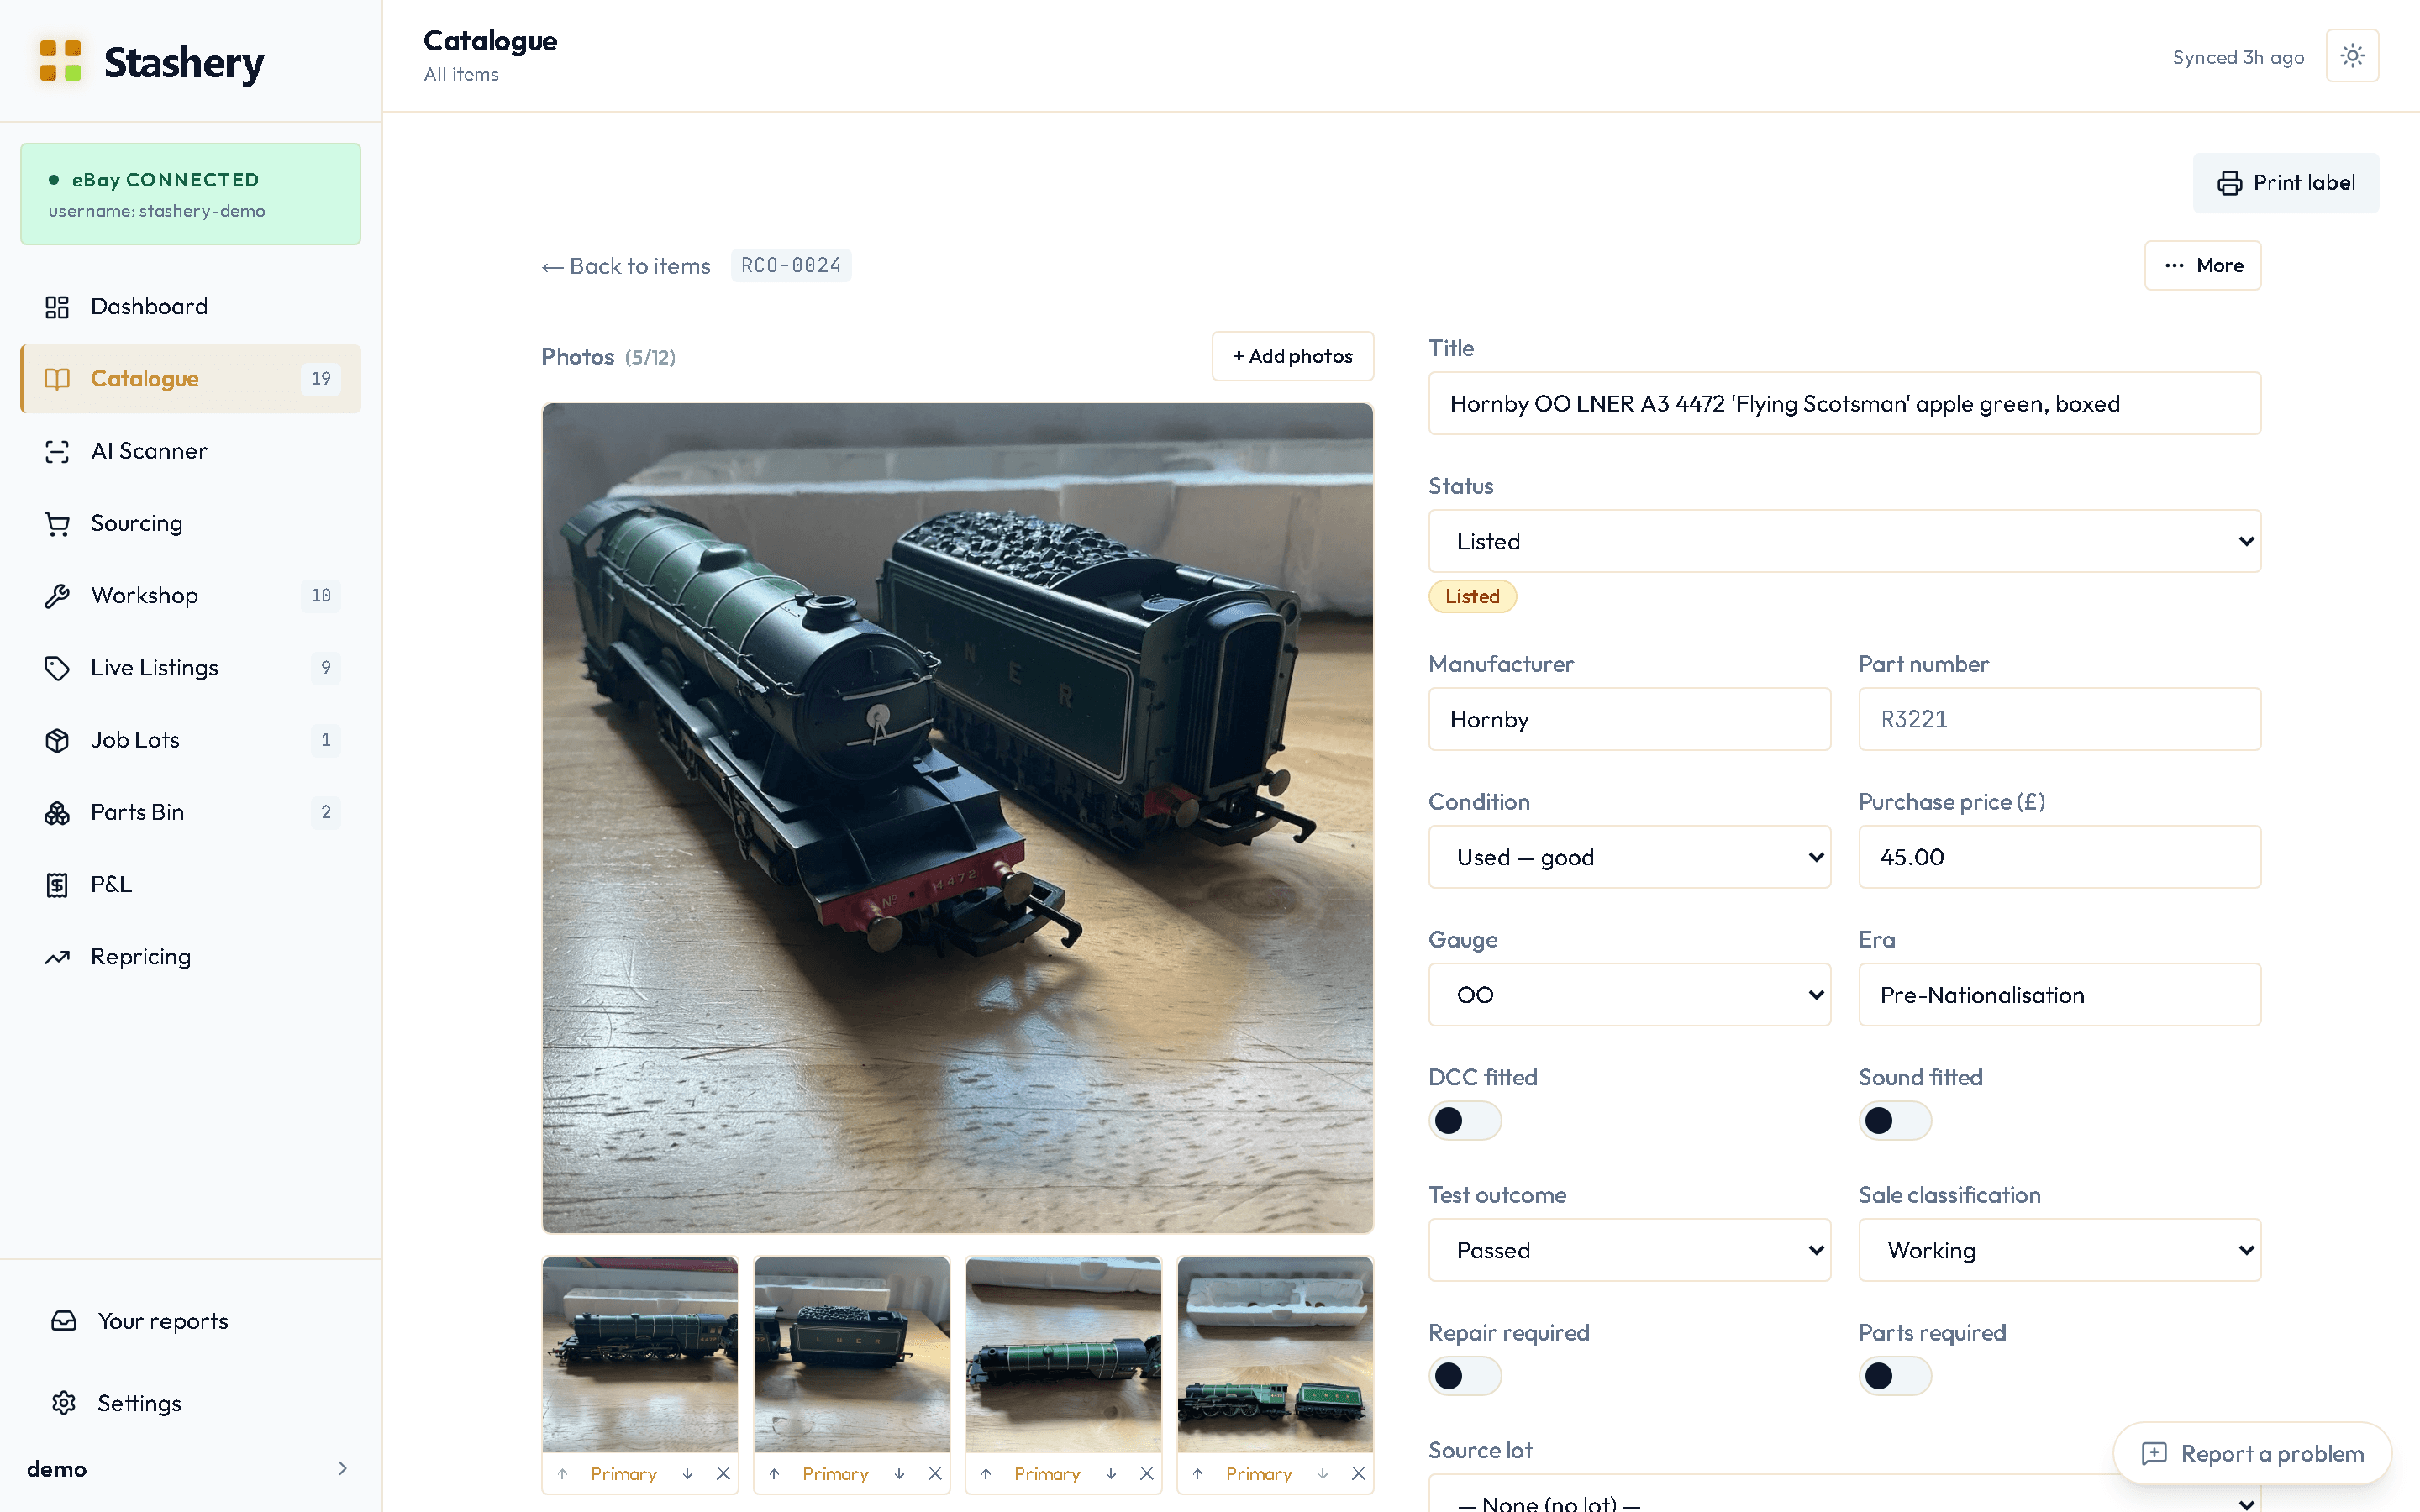Remove the loco-and-tray thumbnail photo
2420x1512 pixels.
coord(1358,1473)
